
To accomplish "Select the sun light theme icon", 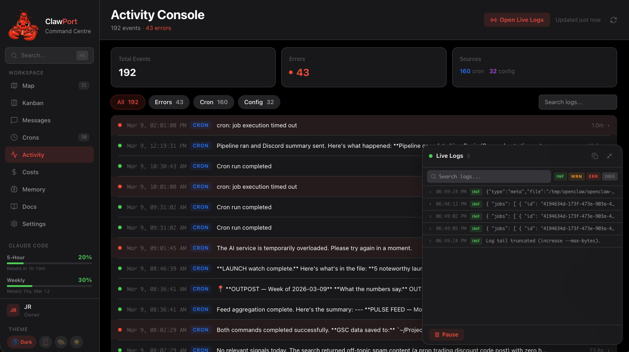I will [x=76, y=342].
